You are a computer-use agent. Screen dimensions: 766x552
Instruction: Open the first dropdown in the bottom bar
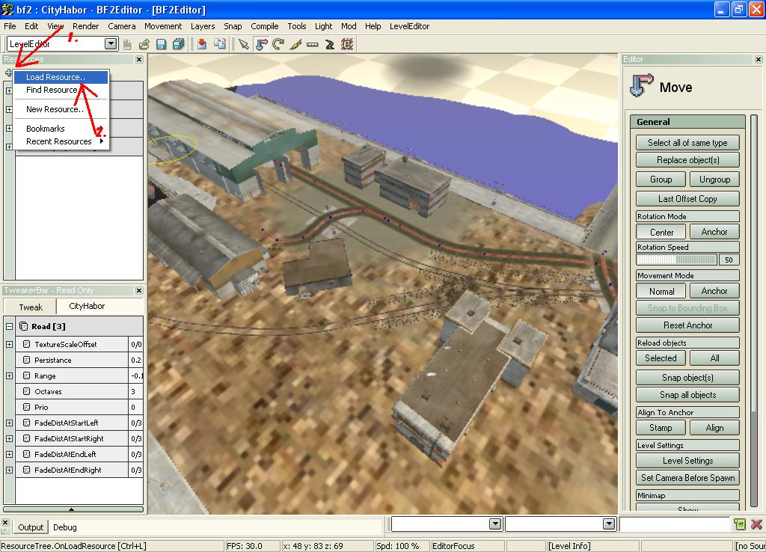coord(495,524)
